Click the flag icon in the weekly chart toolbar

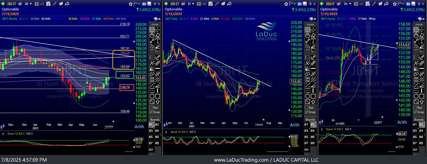[x=135, y=4]
